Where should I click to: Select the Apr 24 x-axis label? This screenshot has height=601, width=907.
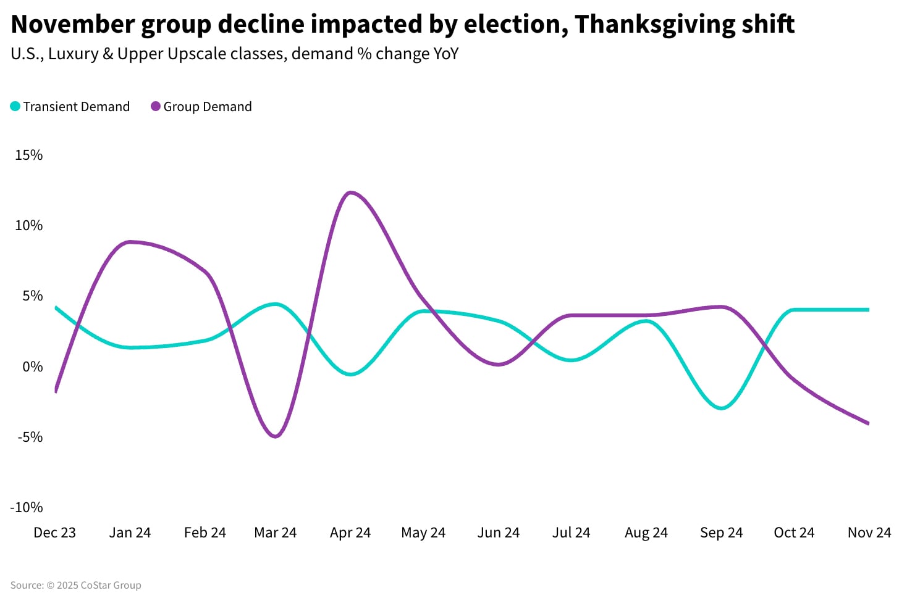click(350, 533)
